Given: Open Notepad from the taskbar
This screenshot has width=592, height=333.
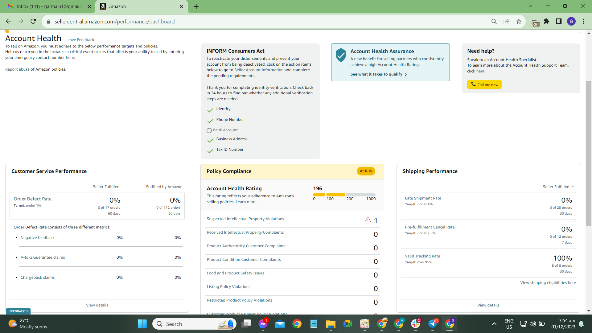Looking at the screenshot, I should coord(314,324).
